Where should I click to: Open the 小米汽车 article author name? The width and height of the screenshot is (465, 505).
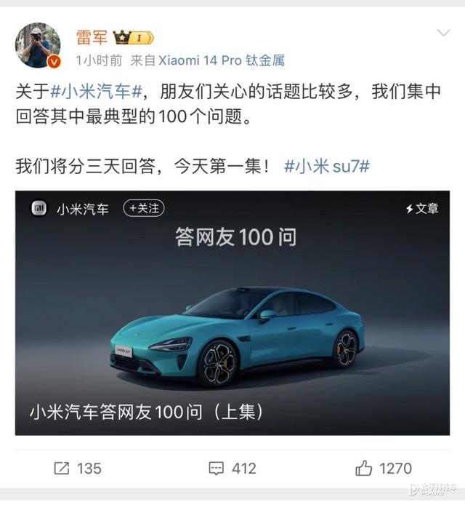coord(83,209)
